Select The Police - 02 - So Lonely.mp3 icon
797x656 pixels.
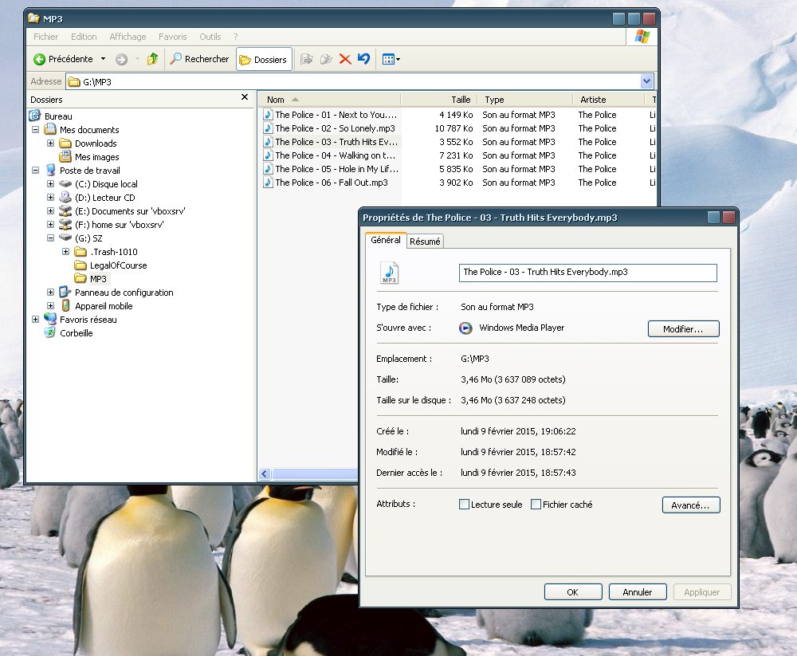(x=268, y=128)
